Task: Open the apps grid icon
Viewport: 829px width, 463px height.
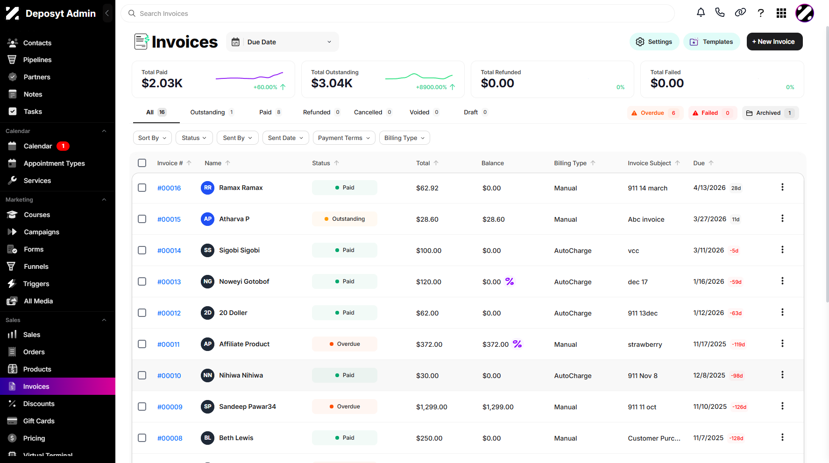Action: click(x=781, y=13)
